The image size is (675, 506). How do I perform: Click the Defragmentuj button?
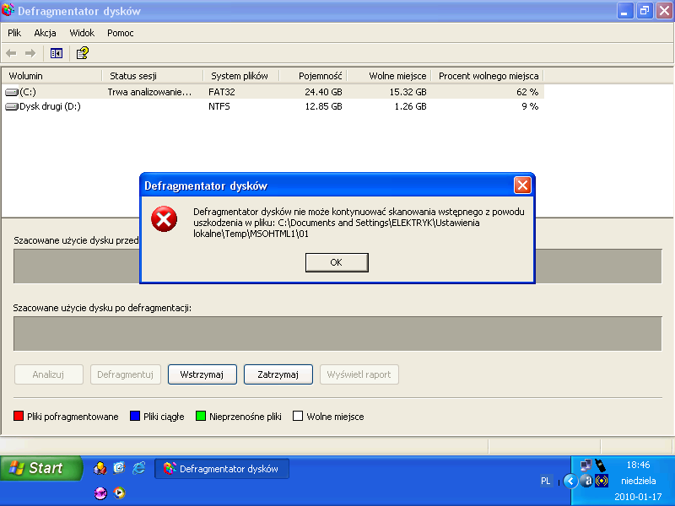125,374
